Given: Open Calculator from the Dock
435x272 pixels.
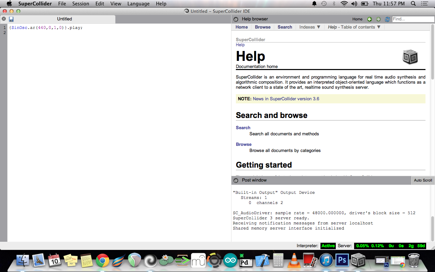Looking at the screenshot, I should [278, 261].
